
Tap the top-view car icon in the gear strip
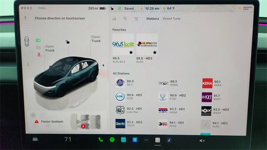27,42
